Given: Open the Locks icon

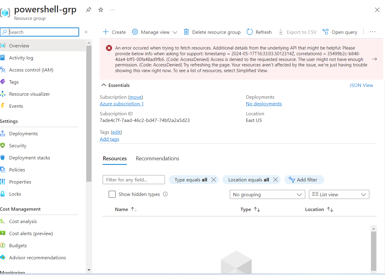Looking at the screenshot, I should click(x=3, y=194).
